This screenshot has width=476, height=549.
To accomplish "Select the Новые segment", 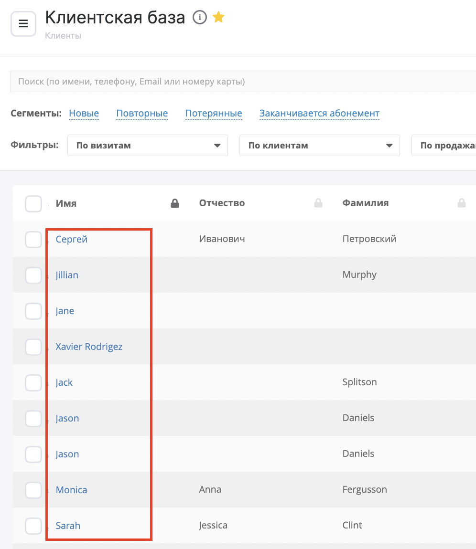I will pyautogui.click(x=84, y=114).
